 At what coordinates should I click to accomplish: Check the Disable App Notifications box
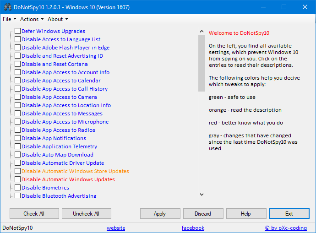pyautogui.click(x=17, y=138)
